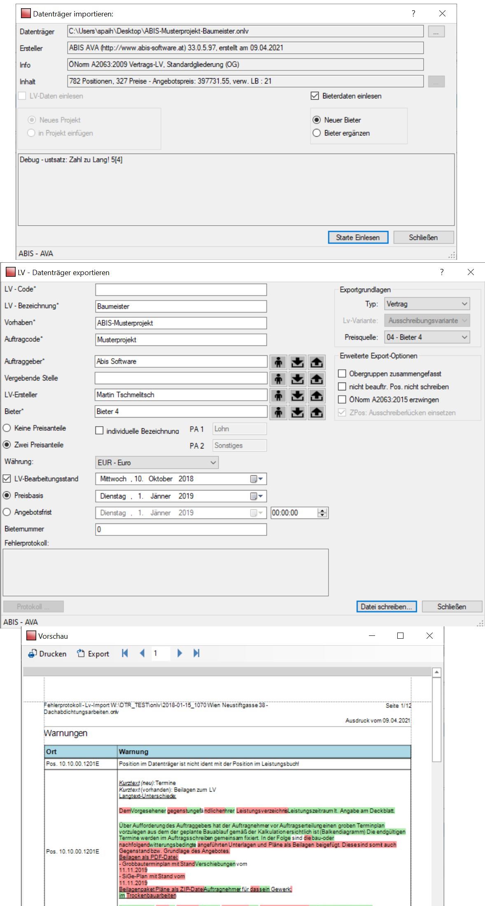
Task: Expand the Preisquelle dropdown
Action: click(x=427, y=337)
